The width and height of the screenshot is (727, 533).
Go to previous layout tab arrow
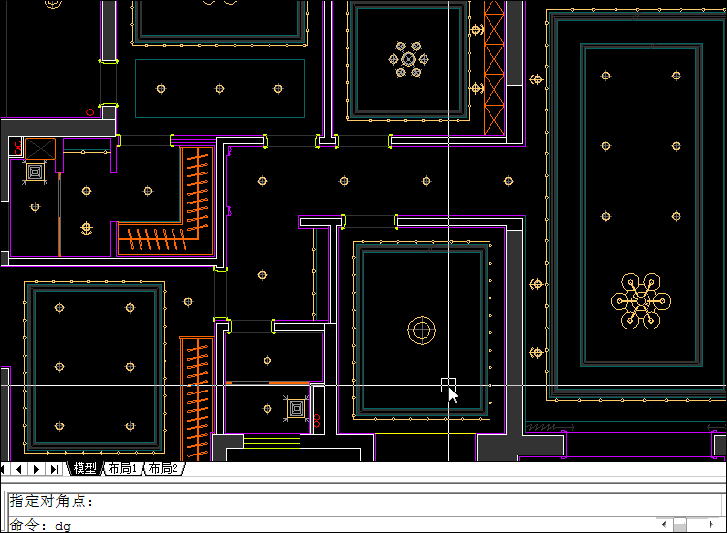coord(19,469)
